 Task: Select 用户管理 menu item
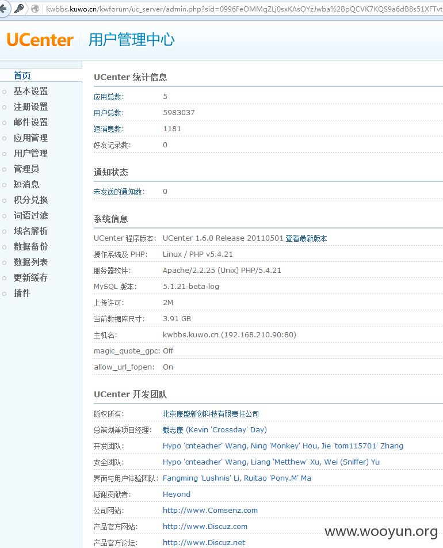click(30, 154)
